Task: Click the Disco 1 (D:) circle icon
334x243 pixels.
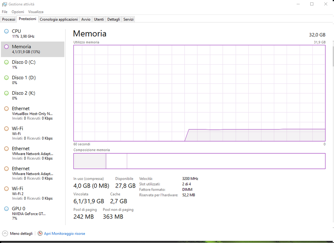Action: click(6, 77)
